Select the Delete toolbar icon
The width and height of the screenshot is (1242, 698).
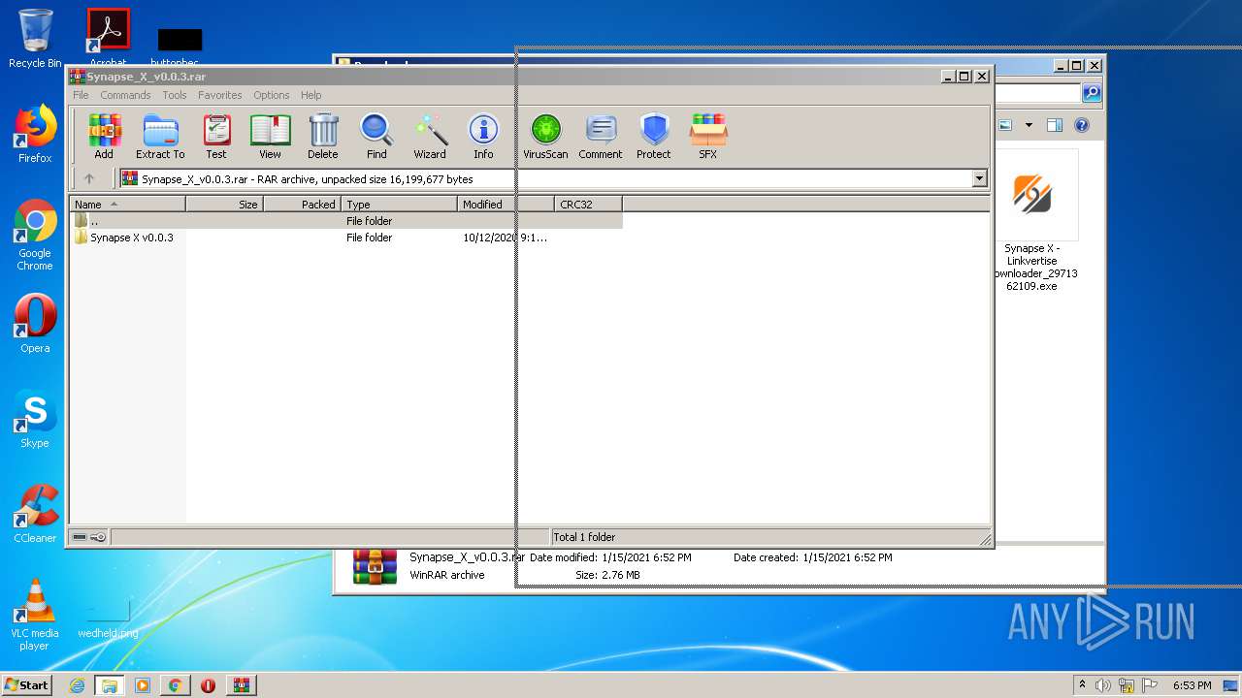(x=323, y=137)
